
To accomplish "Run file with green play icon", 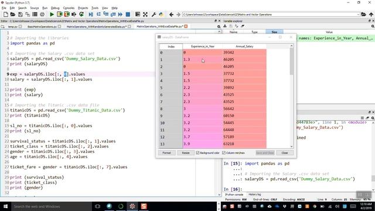I will (52, 15).
